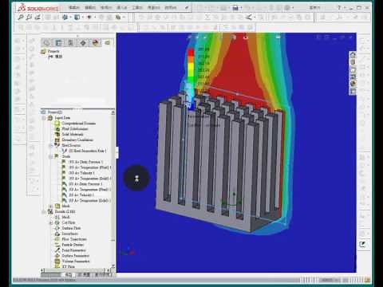This screenshot has height=287, width=383.
Task: Open the DisplayManager colored sphere tab
Action: pyautogui.click(x=95, y=42)
